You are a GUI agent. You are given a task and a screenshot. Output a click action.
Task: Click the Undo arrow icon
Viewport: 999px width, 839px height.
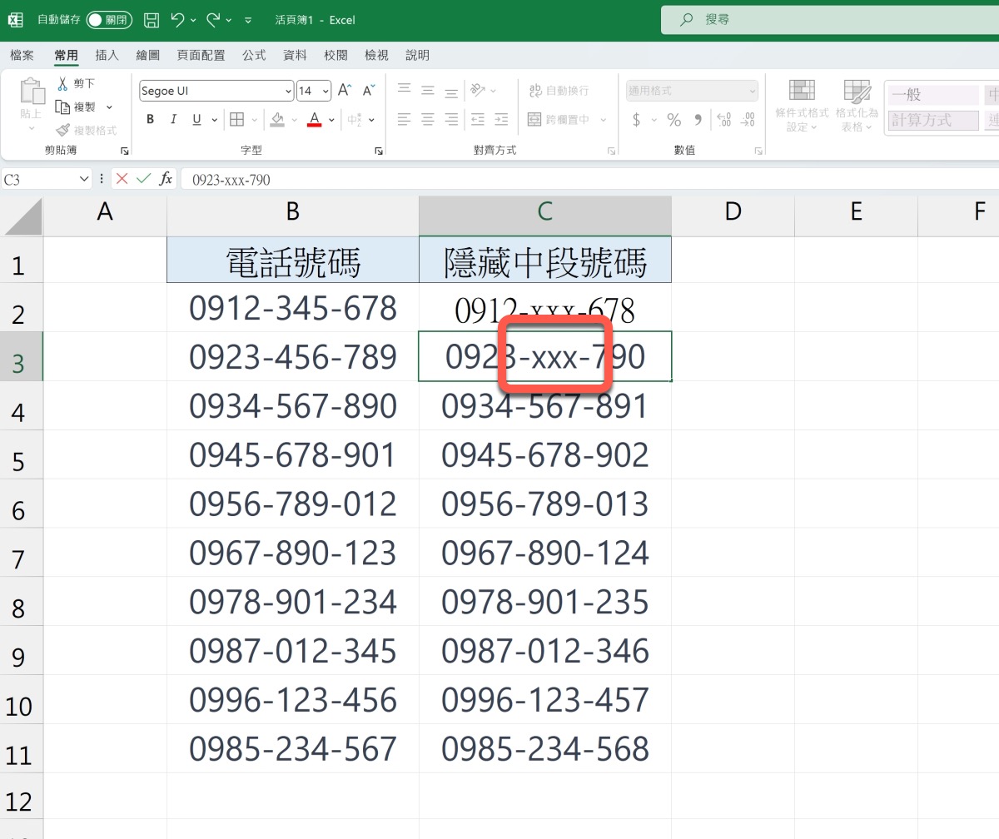pyautogui.click(x=177, y=20)
